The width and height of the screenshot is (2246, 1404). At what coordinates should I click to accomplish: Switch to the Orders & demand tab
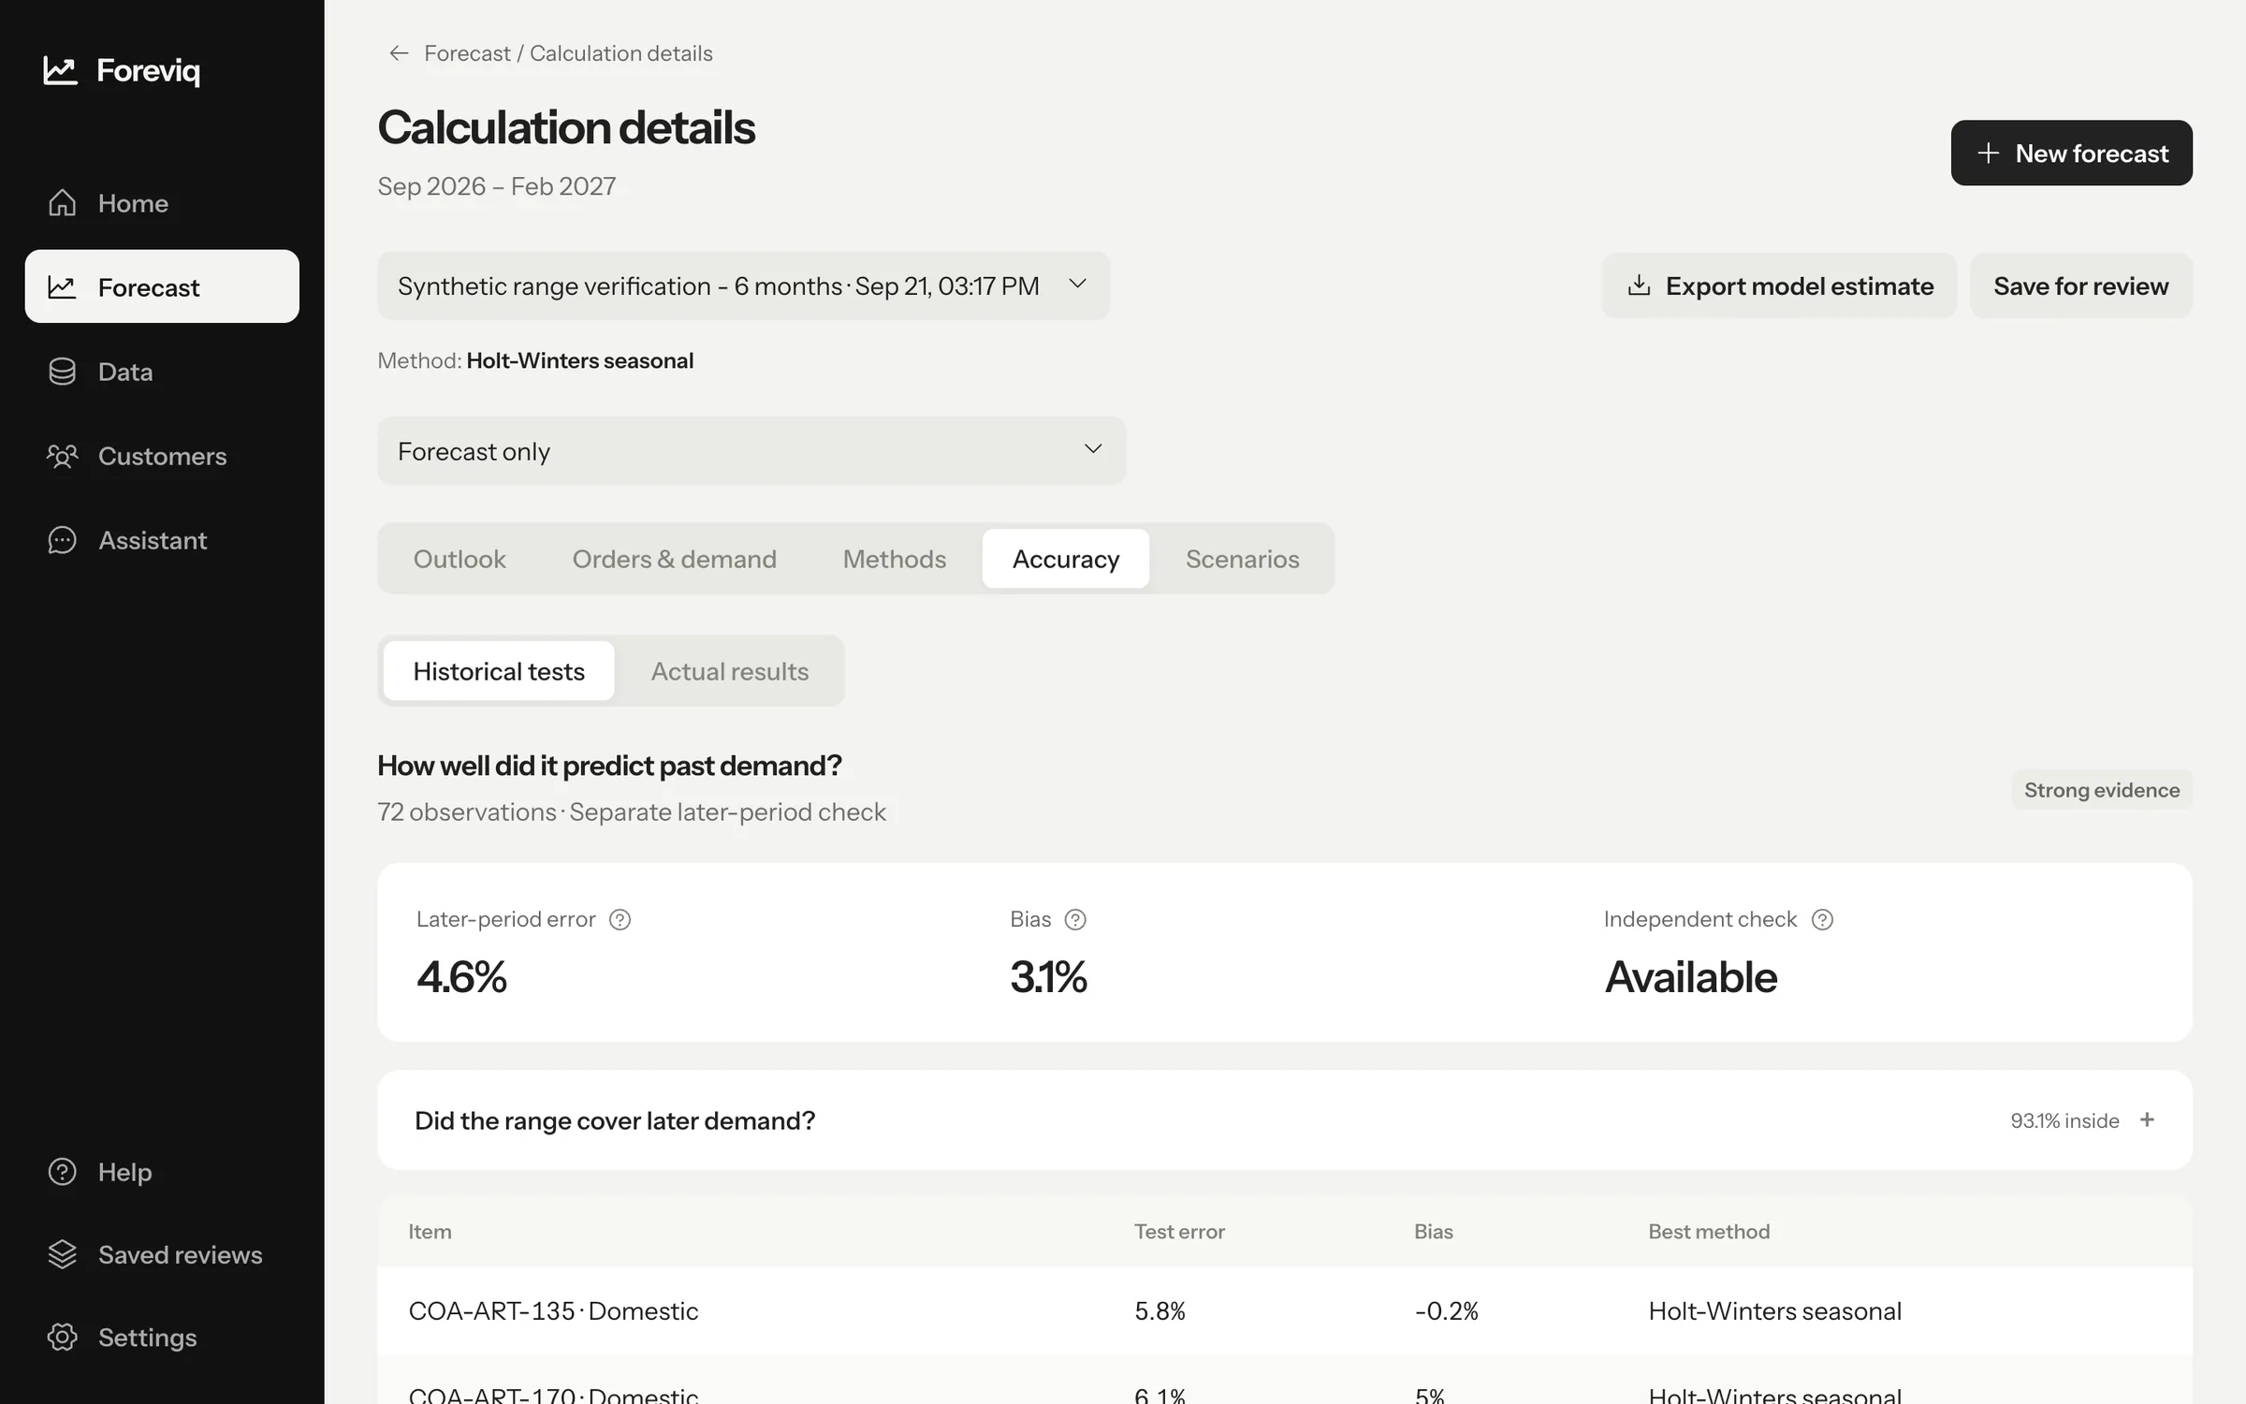(674, 559)
